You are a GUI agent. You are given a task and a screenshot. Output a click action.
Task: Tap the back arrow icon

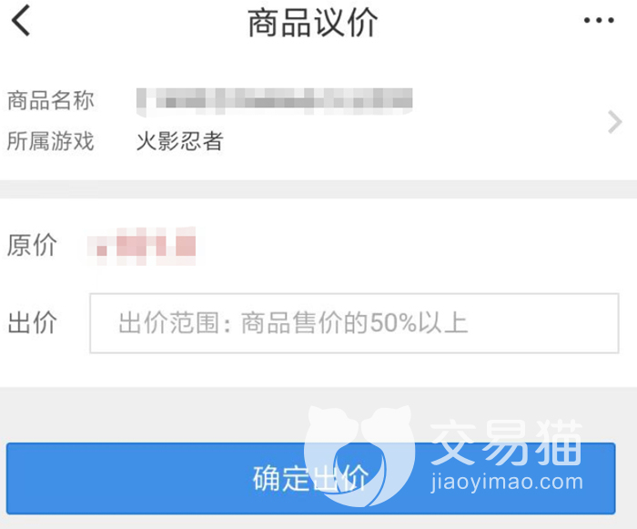[x=21, y=20]
